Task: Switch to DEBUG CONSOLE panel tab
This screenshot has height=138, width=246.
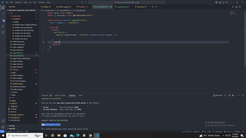Action: (60, 95)
